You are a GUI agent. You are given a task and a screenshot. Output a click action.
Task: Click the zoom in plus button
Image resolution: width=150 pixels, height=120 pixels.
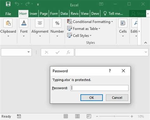pyautogui.click(x=132, y=117)
